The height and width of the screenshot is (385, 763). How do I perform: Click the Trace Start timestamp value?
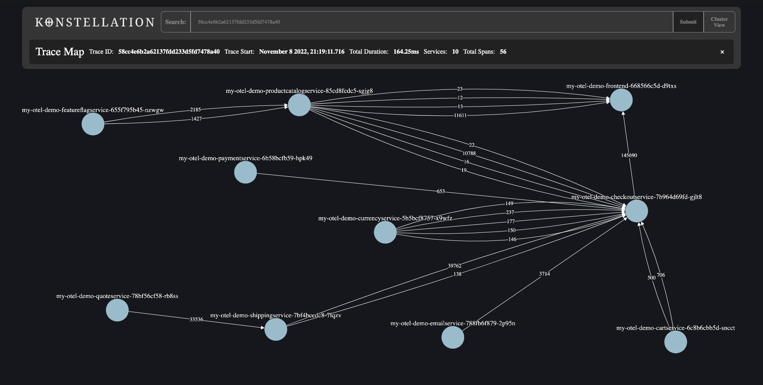click(x=302, y=52)
